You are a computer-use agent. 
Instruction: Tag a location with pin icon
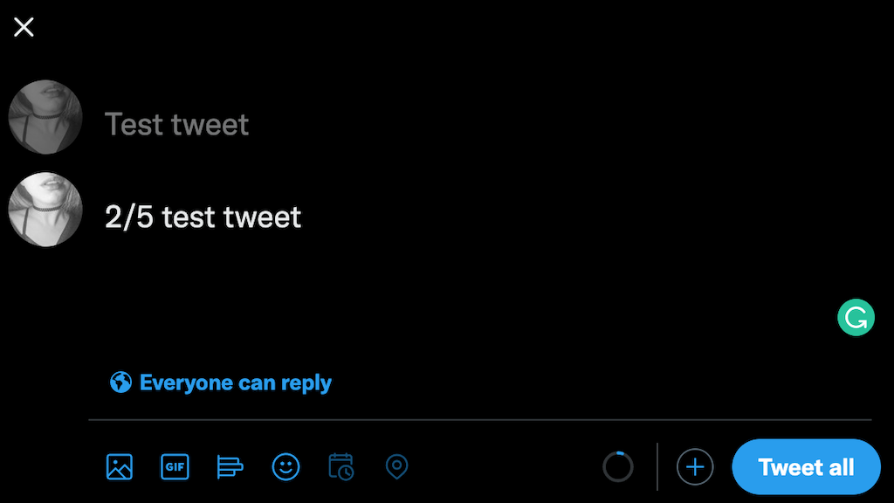(396, 467)
